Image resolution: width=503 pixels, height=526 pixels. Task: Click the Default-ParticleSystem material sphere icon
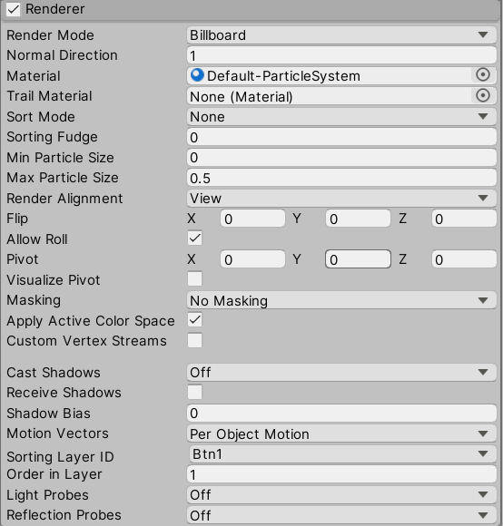[x=197, y=74]
